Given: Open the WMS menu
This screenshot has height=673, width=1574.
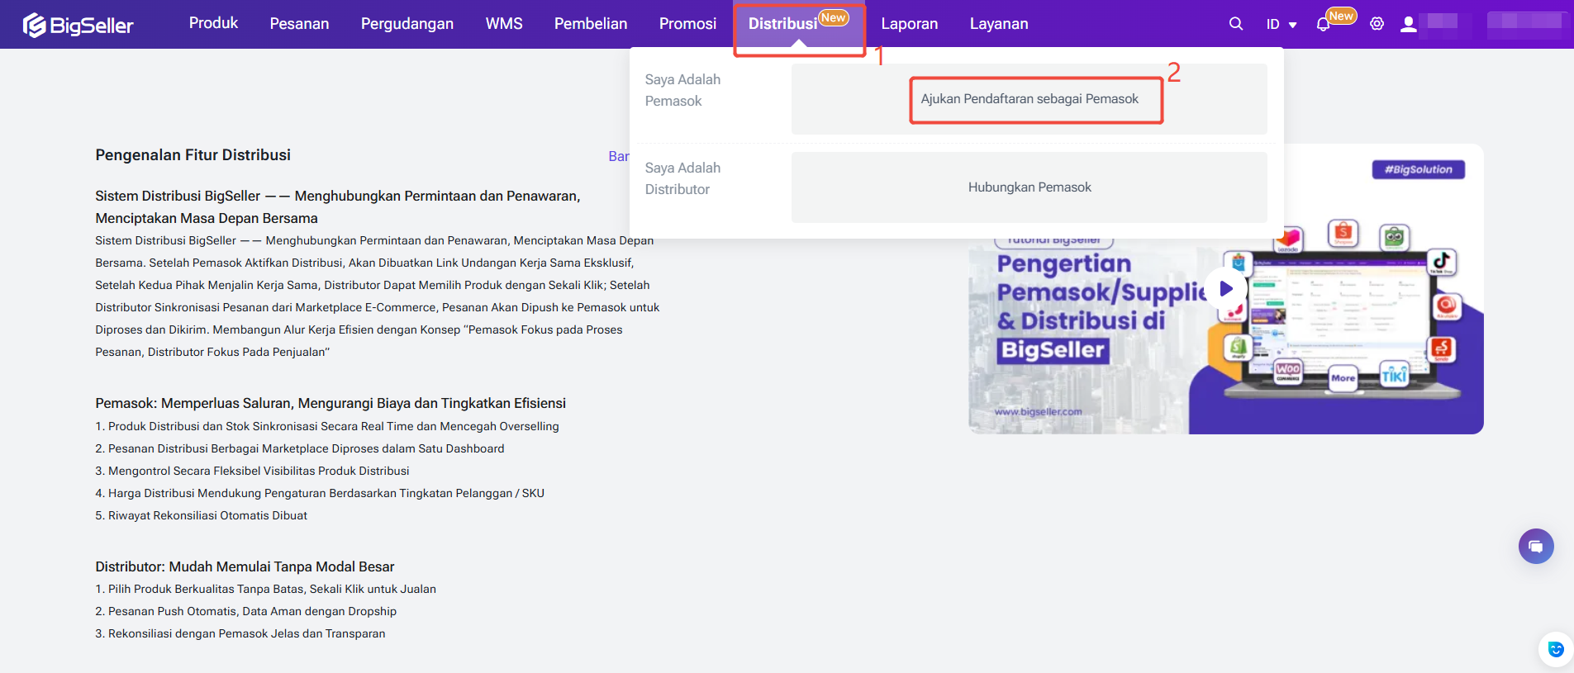Looking at the screenshot, I should [503, 24].
